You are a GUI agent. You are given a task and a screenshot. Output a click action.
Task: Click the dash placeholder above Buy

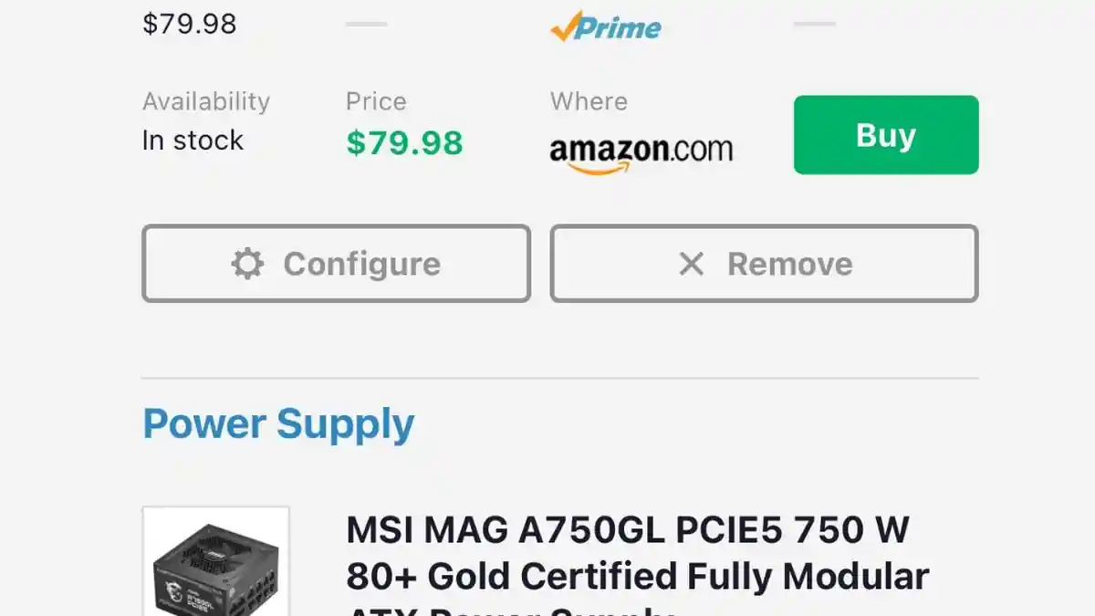click(815, 24)
